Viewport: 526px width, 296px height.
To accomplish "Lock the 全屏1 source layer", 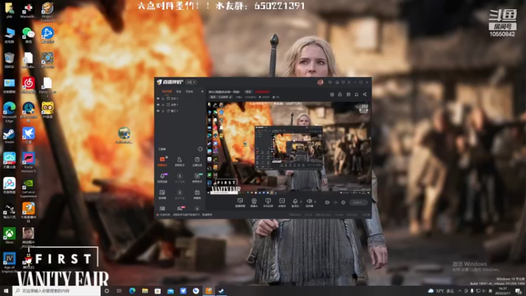I will tap(163, 105).
